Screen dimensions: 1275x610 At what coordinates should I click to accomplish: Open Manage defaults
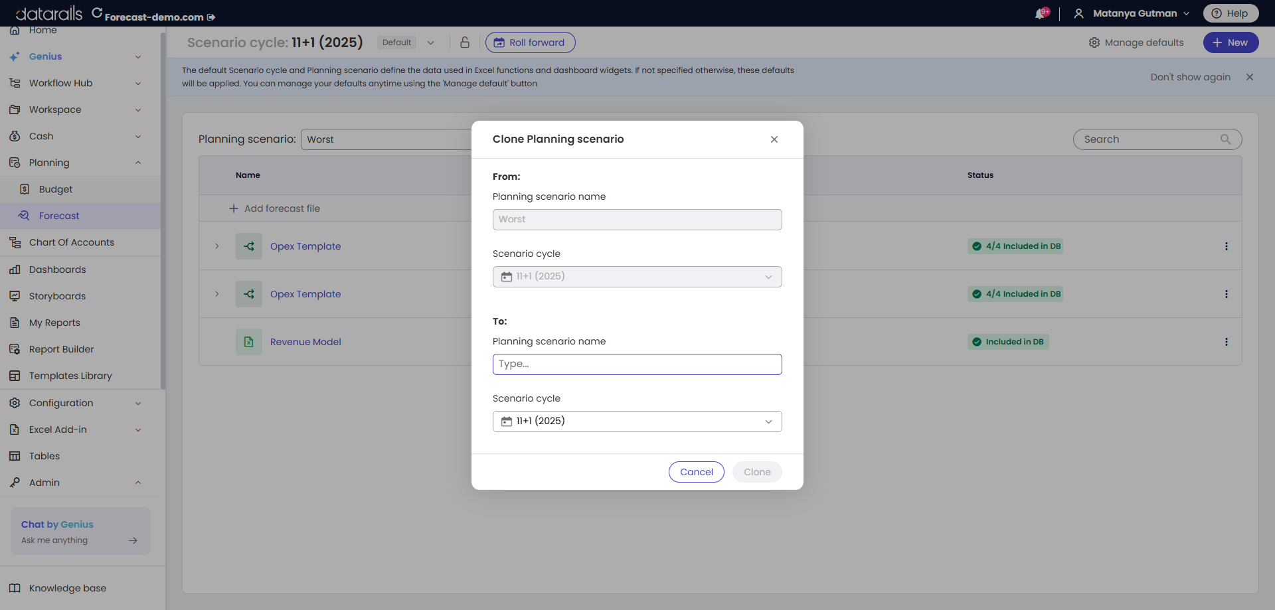1136,42
